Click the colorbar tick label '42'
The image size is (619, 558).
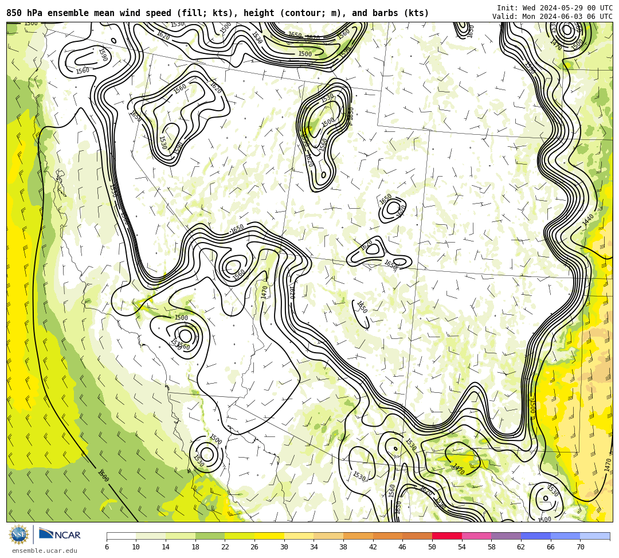click(x=373, y=547)
